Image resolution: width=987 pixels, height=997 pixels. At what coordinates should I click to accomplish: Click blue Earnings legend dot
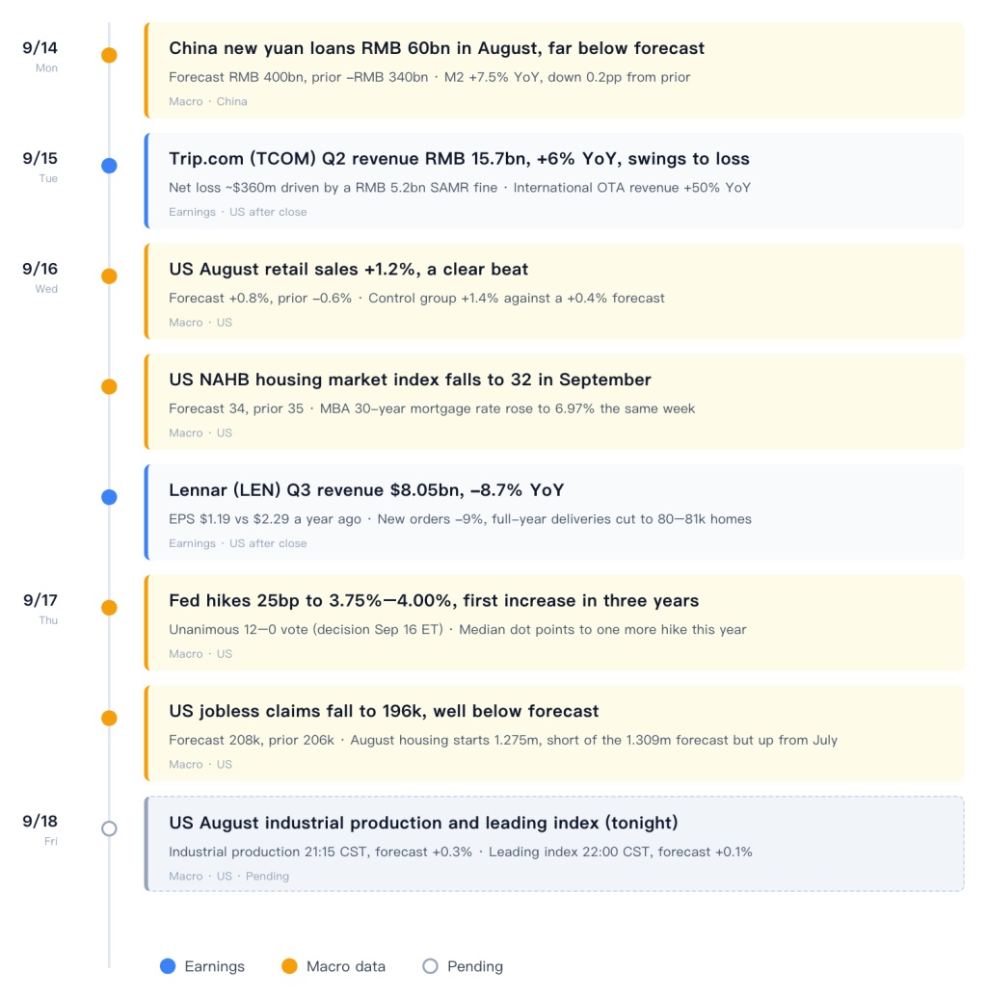(x=168, y=966)
